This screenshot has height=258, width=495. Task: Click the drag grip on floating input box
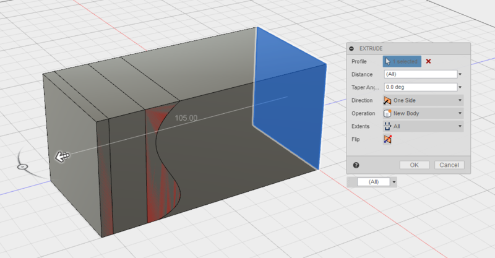click(352, 182)
